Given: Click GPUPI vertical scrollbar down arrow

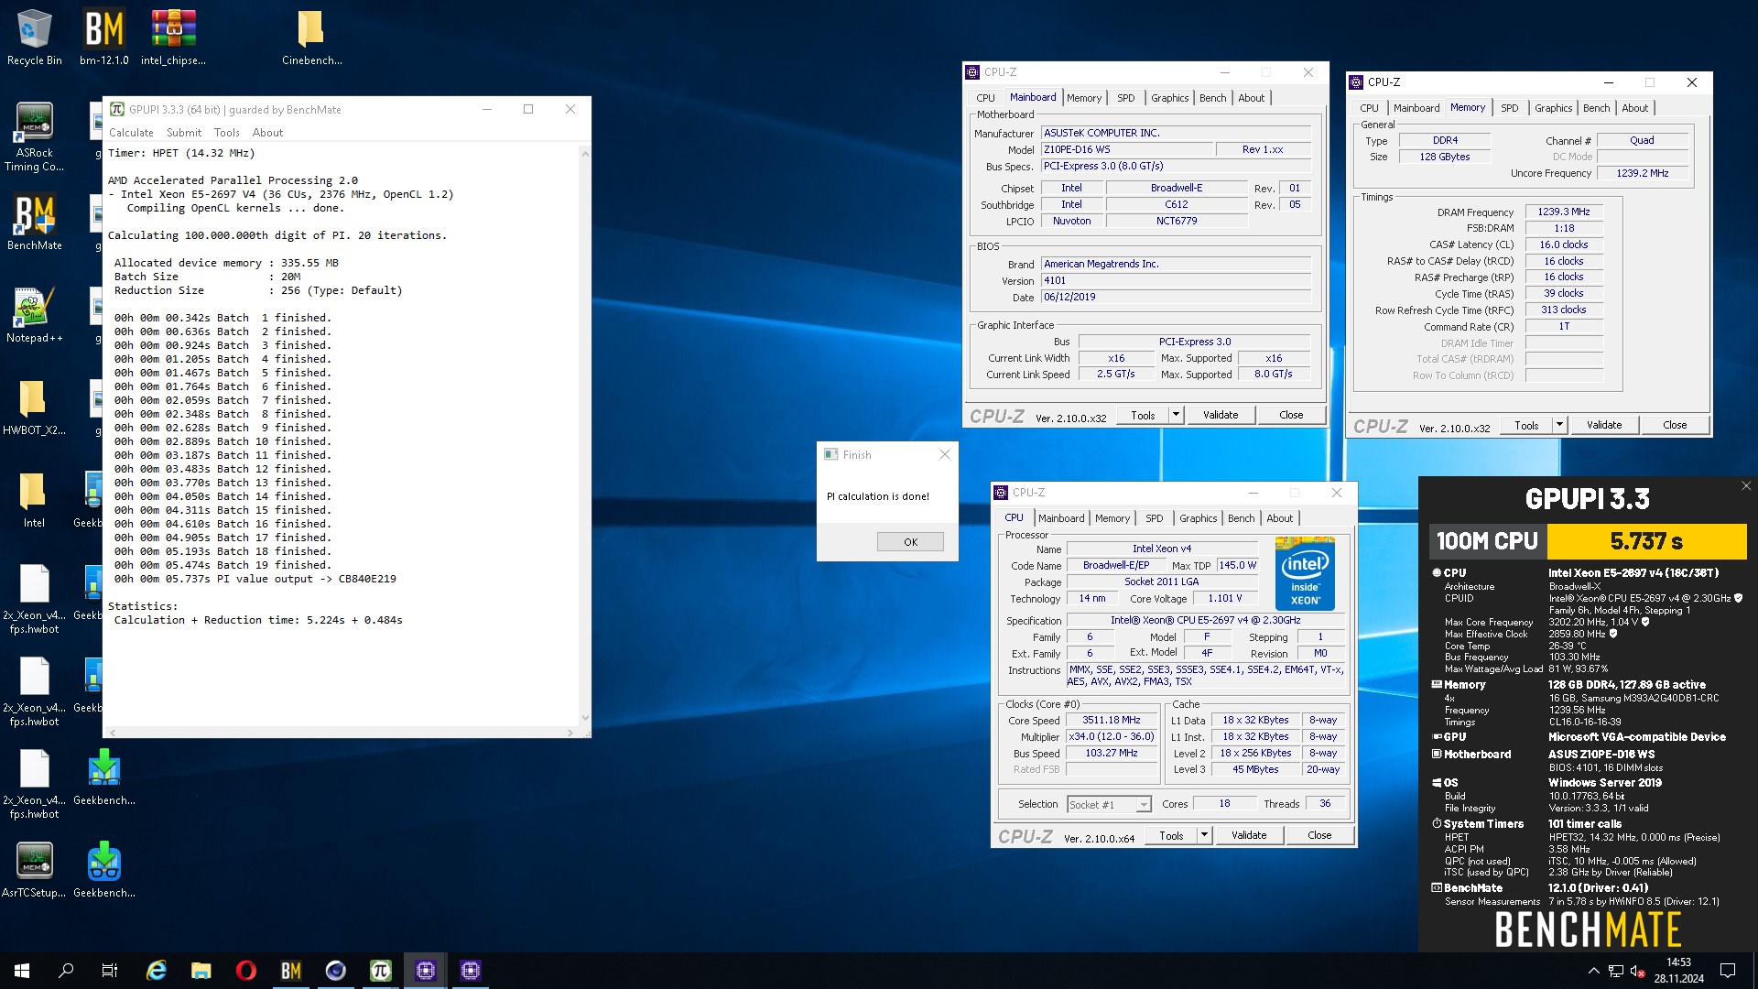Looking at the screenshot, I should click(585, 719).
